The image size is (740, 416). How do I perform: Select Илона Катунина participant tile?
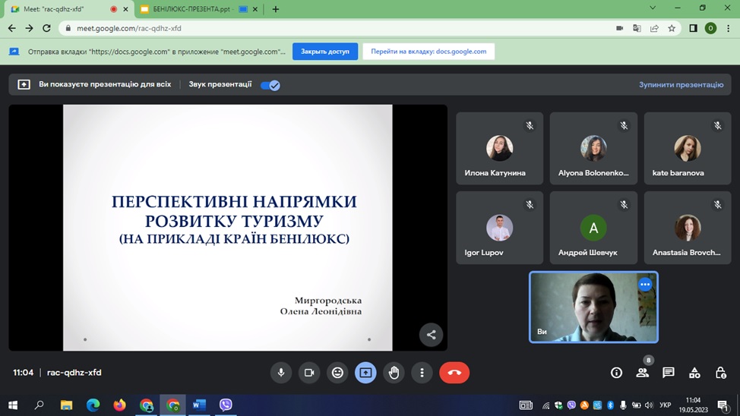click(x=500, y=148)
